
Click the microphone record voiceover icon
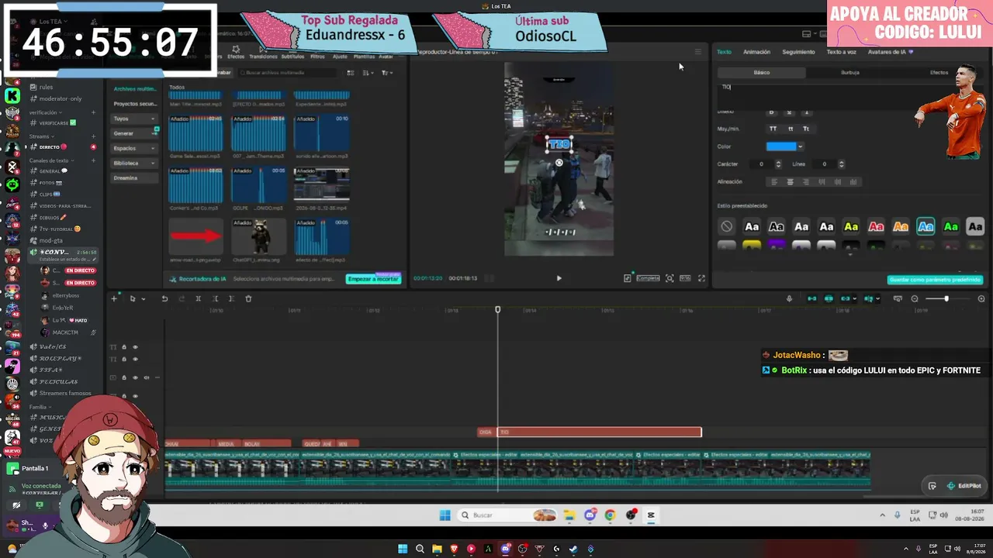click(789, 298)
